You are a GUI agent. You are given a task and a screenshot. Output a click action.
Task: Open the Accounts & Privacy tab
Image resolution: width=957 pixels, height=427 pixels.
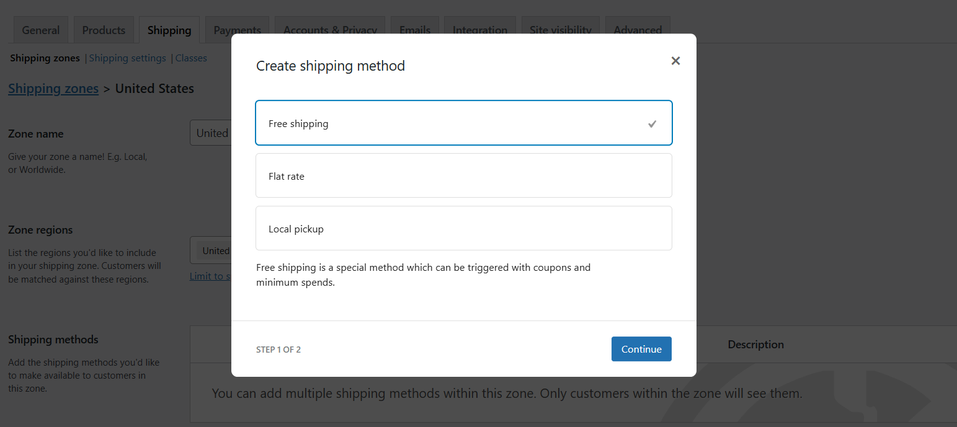[x=329, y=29]
